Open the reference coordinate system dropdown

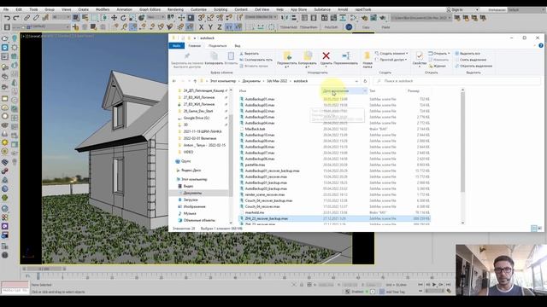coord(156,17)
